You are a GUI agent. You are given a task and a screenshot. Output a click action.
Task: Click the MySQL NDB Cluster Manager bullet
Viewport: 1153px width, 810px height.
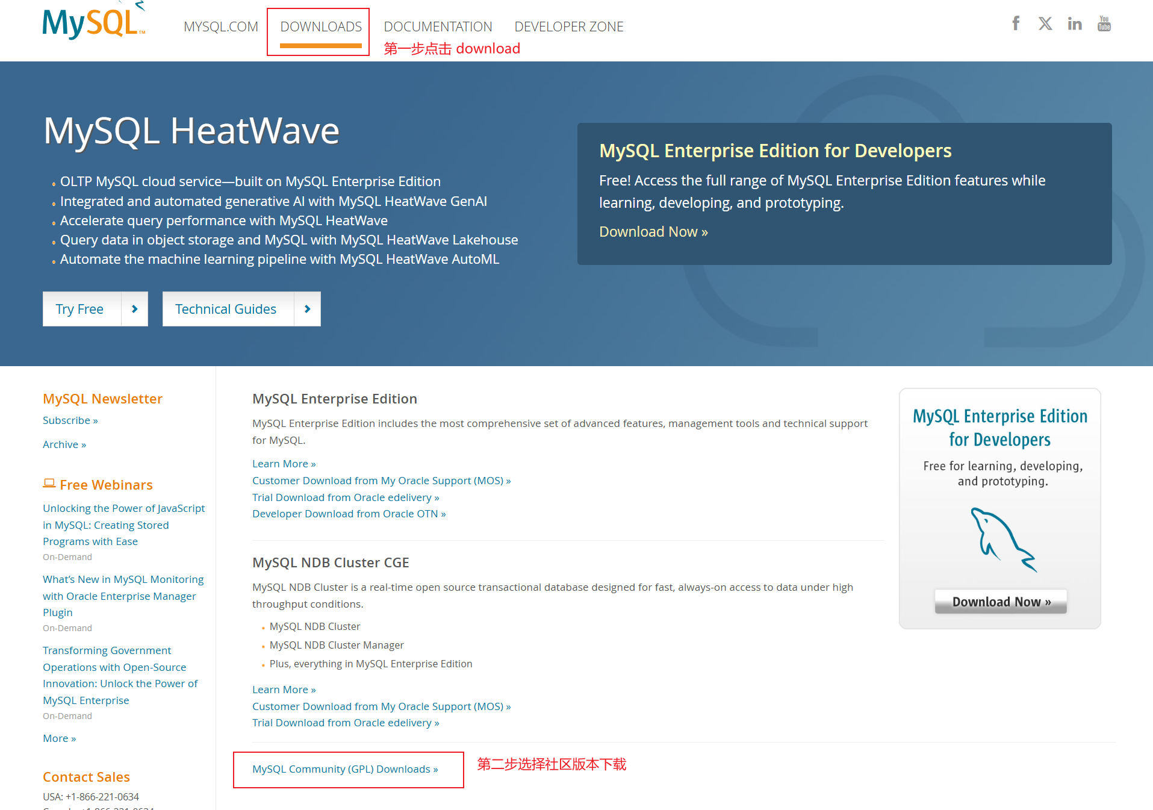coord(337,645)
